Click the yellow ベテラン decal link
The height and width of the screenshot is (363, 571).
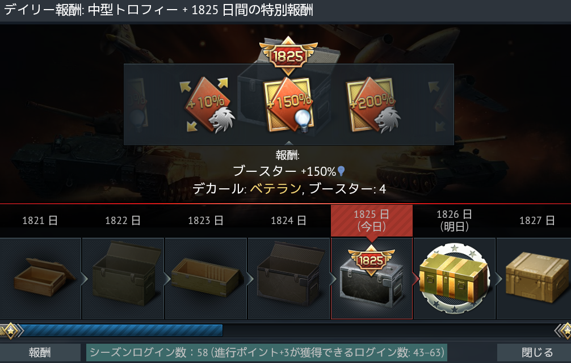[x=275, y=189]
